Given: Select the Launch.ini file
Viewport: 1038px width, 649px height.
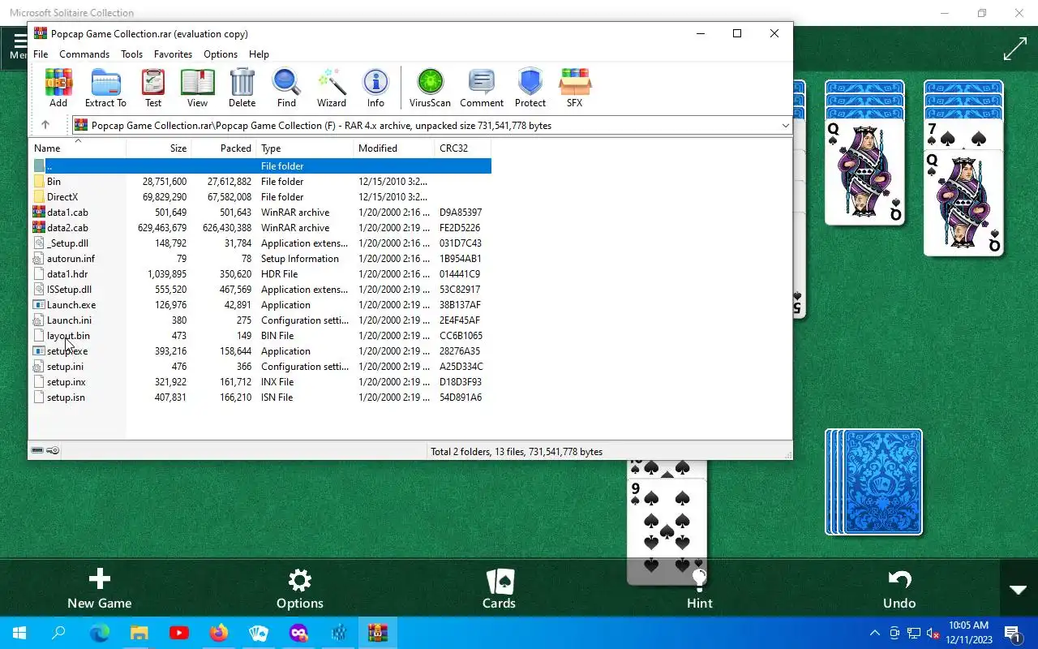Looking at the screenshot, I should (260, 320).
